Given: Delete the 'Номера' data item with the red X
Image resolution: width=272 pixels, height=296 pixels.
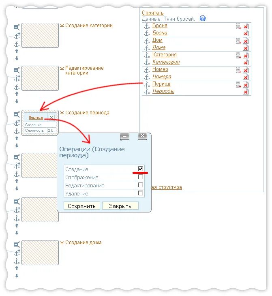Looking at the screenshot, I should (246, 77).
